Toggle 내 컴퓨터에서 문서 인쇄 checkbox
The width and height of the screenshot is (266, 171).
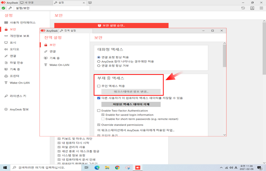pos(59,160)
